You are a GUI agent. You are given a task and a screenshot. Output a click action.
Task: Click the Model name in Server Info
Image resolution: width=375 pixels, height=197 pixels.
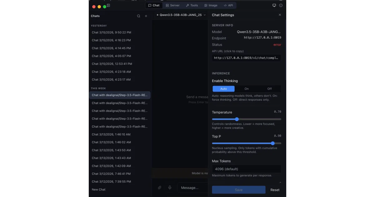(x=259, y=32)
